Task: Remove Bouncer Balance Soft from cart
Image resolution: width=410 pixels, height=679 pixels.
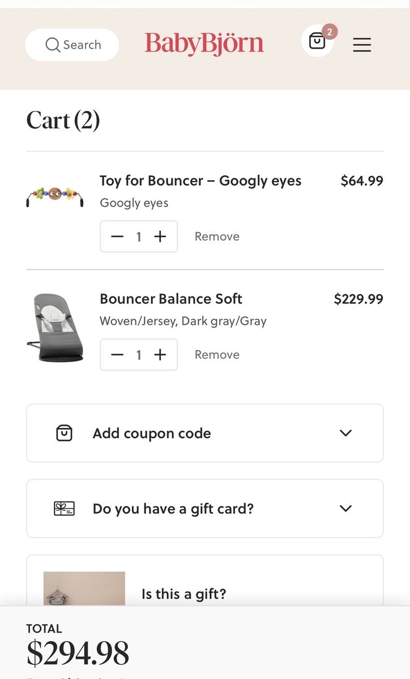Action: tap(217, 355)
